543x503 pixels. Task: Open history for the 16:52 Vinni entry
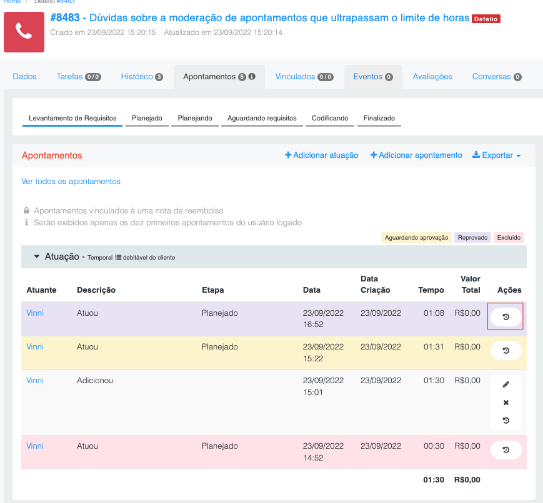[506, 316]
